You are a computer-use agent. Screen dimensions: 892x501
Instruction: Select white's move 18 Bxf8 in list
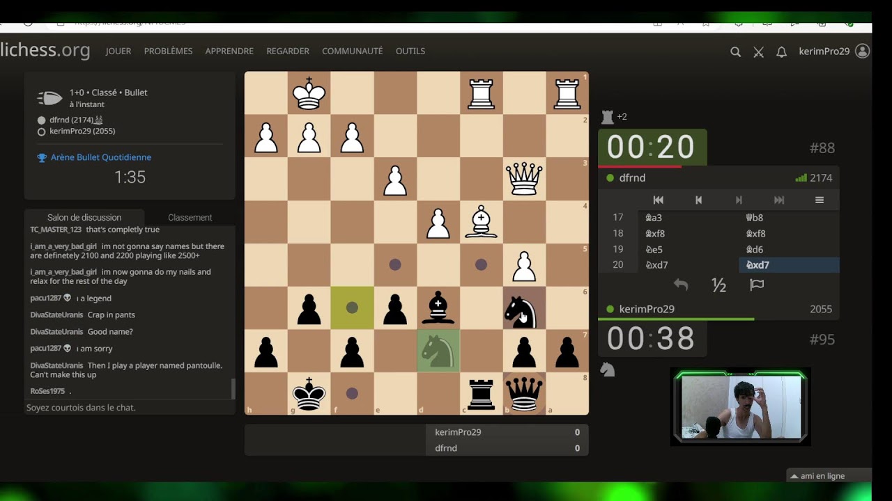[689, 234]
